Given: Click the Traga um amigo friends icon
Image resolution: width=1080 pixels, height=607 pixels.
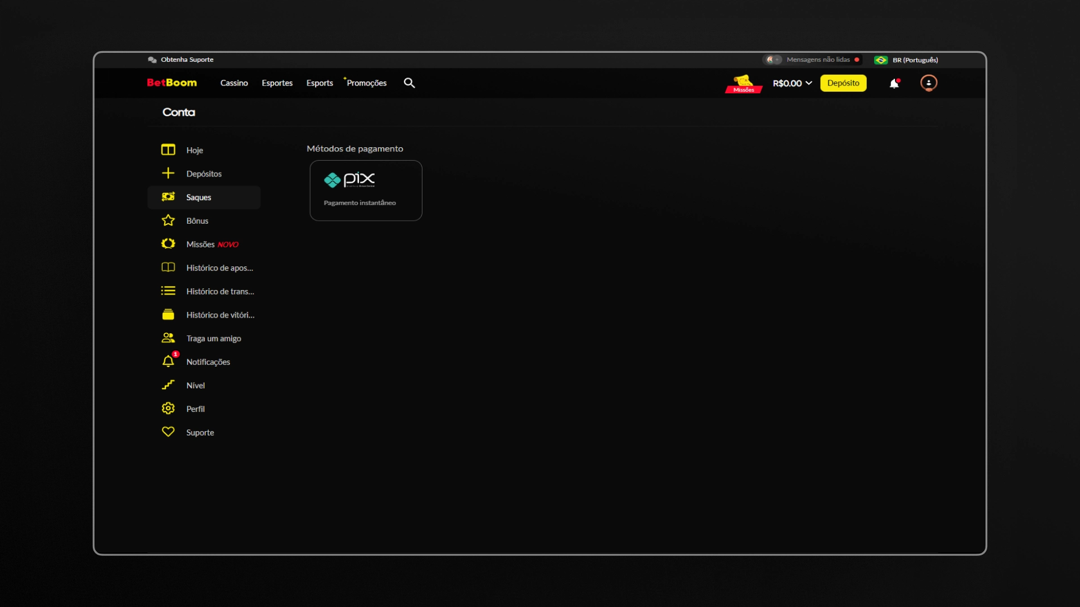Looking at the screenshot, I should tap(168, 338).
